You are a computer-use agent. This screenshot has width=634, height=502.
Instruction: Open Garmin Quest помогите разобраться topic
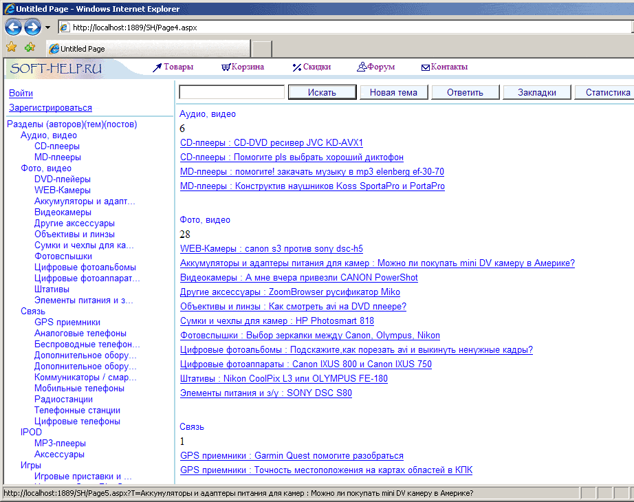(292, 455)
